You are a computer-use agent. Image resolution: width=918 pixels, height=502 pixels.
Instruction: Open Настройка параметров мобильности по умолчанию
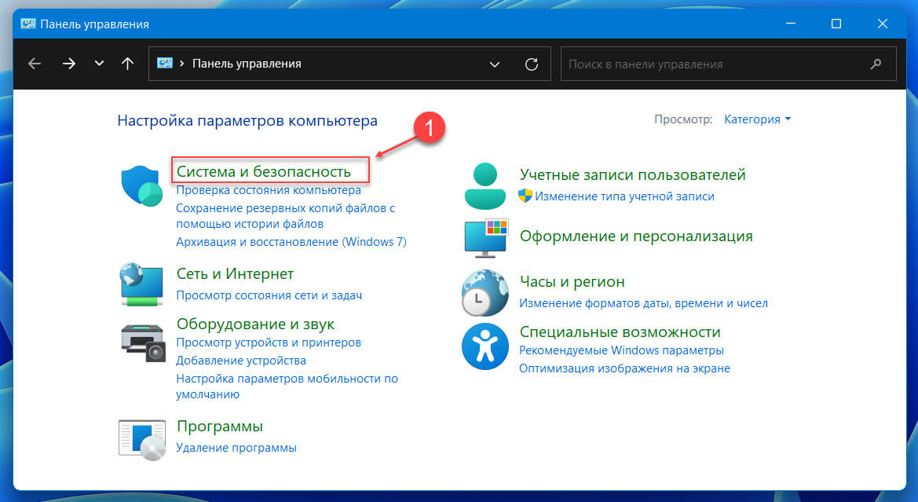tap(287, 386)
